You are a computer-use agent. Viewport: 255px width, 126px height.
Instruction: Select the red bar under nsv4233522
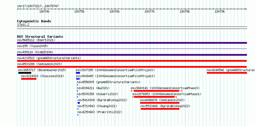[132, 61]
